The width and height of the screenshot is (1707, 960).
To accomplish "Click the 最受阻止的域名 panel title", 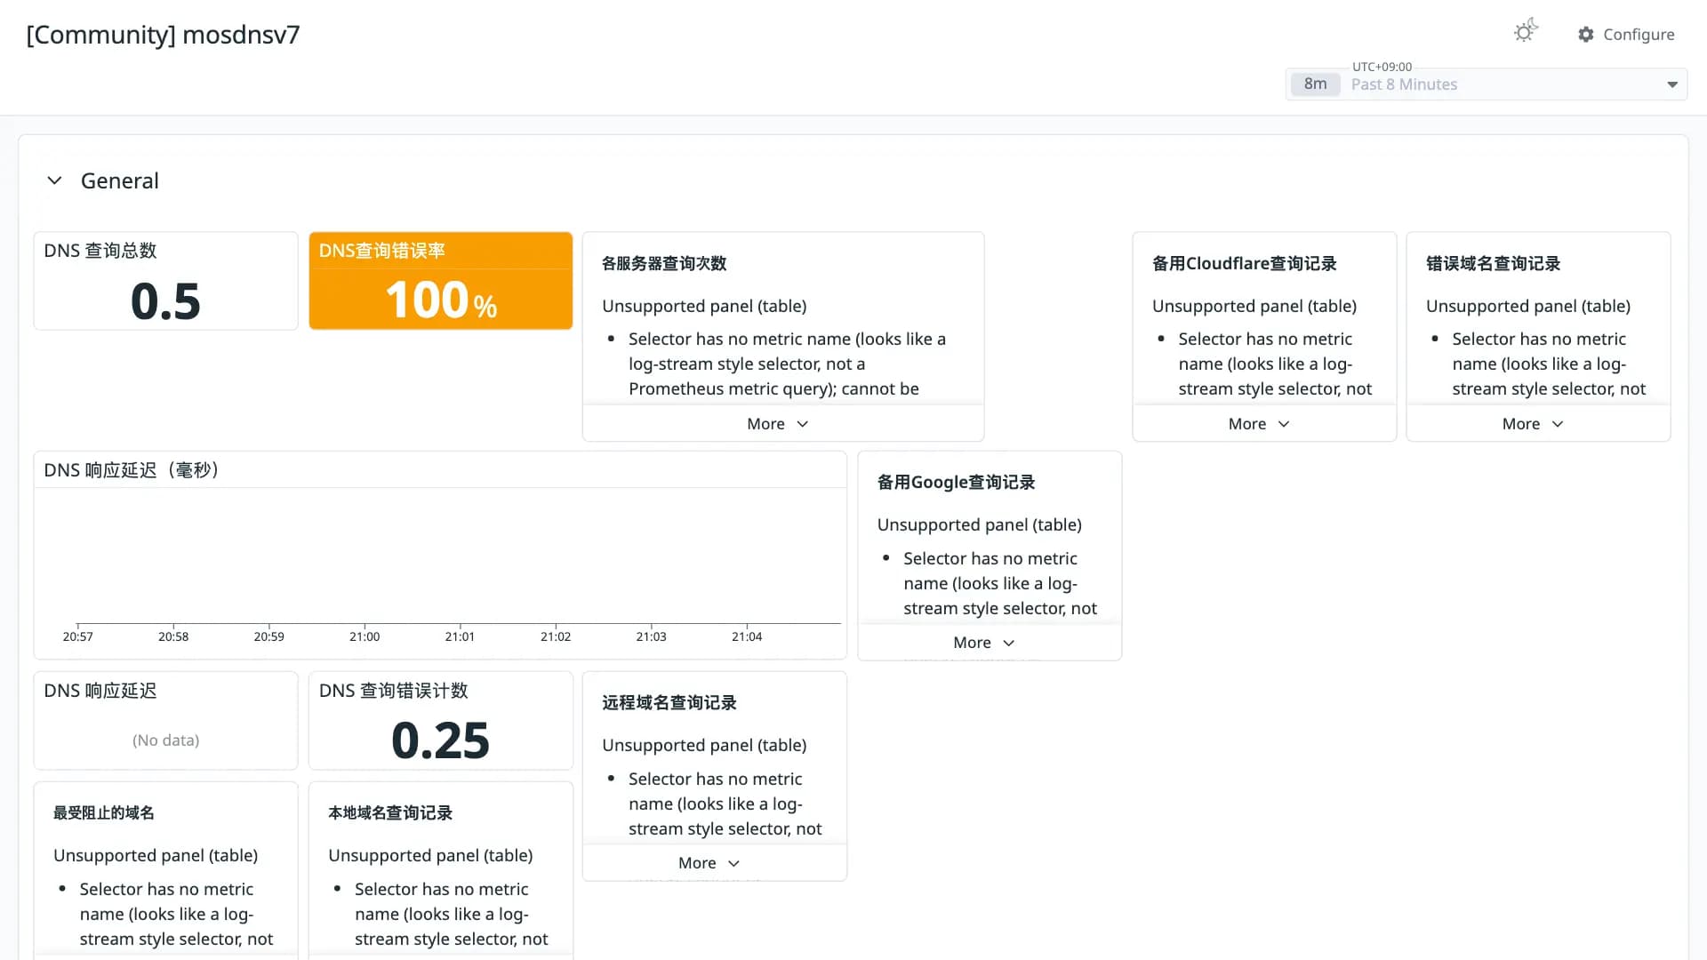I will pyautogui.click(x=104, y=812).
